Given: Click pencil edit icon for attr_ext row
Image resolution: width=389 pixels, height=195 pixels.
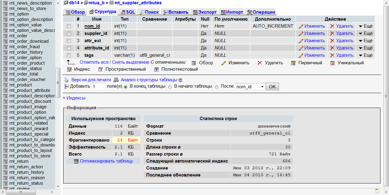Looking at the screenshot, I should pos(301,41).
